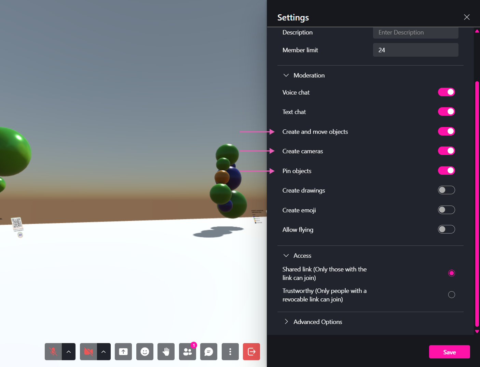
Task: Disable Voice chat moderation setting
Action: coord(446,92)
